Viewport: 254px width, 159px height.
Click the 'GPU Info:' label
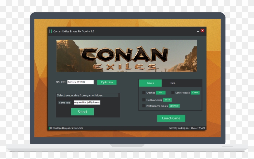61,82
